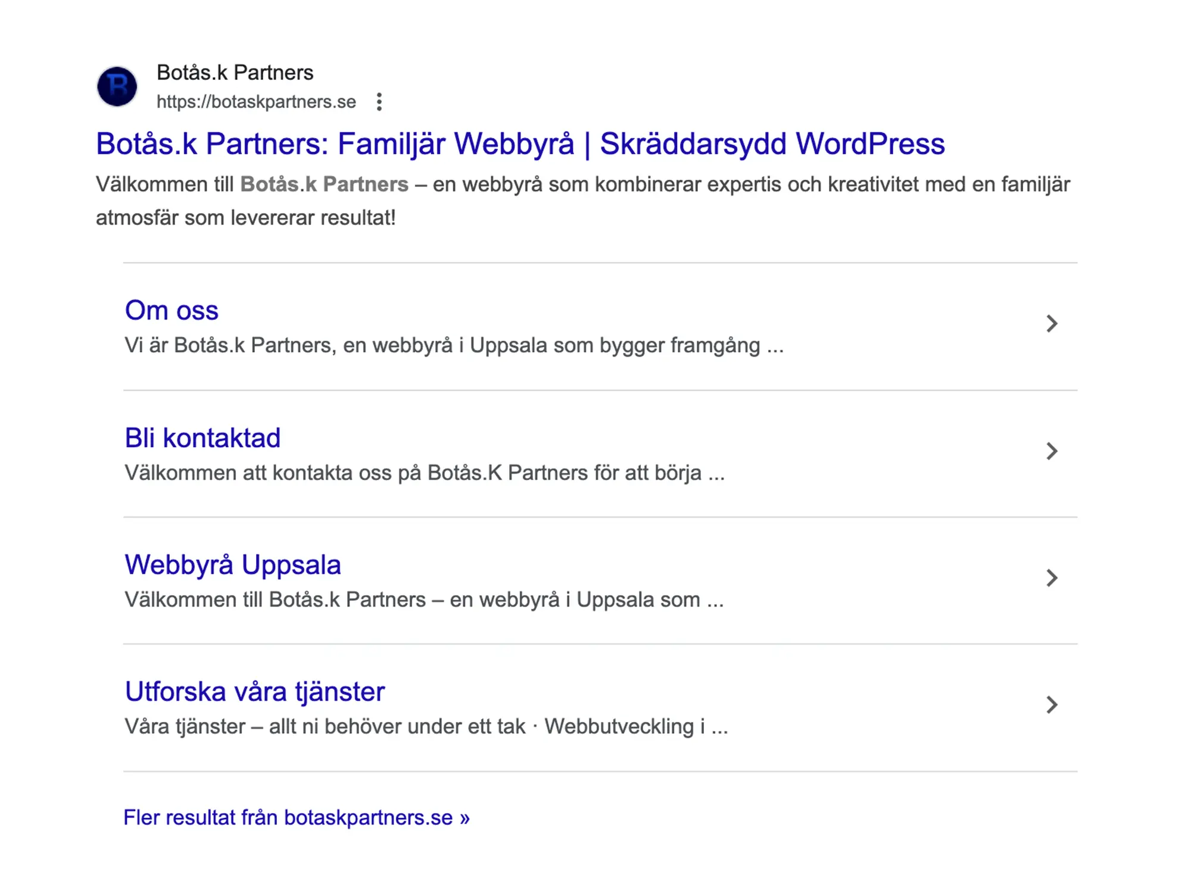Click the snippet starting 'Välkommen till Botås.k Partners – en webbyrå som kombinerar'
Viewport: 1191px width, 893px height.
pyautogui.click(x=583, y=201)
